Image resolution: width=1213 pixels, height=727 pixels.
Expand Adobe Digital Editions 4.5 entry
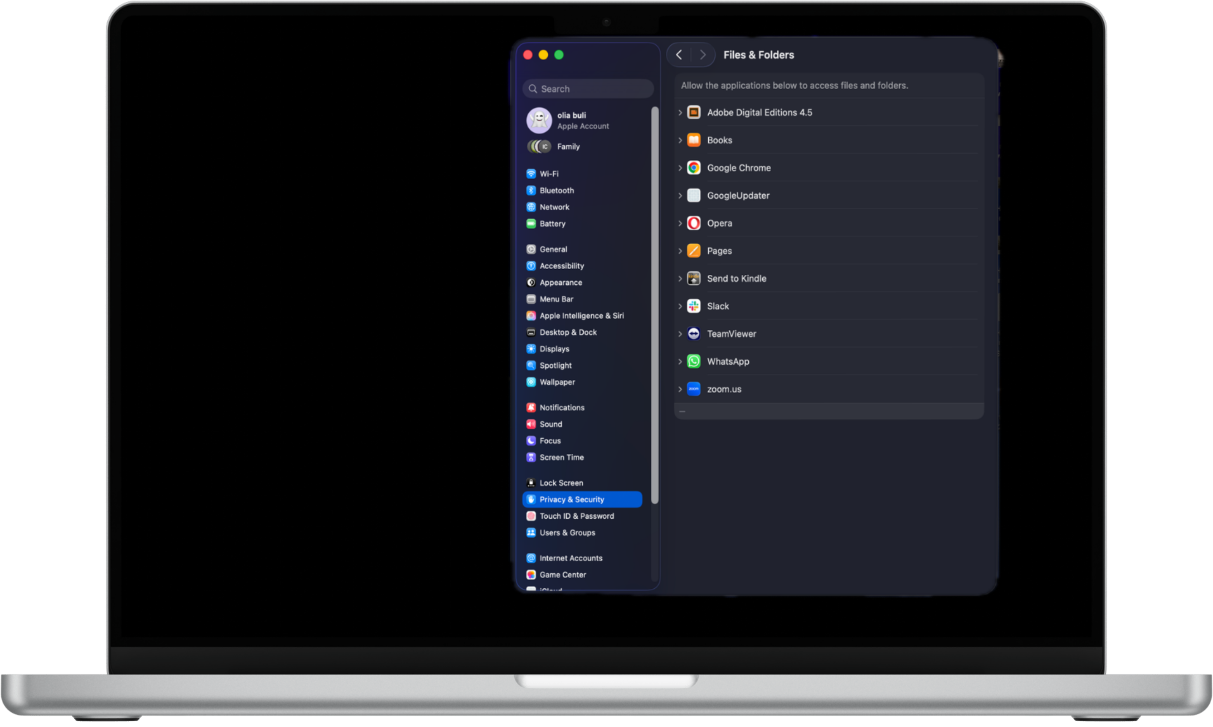680,112
